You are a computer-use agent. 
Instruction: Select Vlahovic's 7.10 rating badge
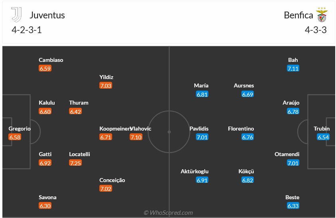click(x=136, y=137)
